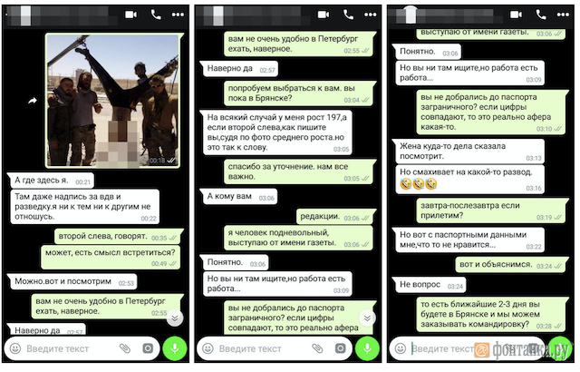Jump to latest messages in middle chat
Viewport: 580px width, 372px height.
point(367,318)
